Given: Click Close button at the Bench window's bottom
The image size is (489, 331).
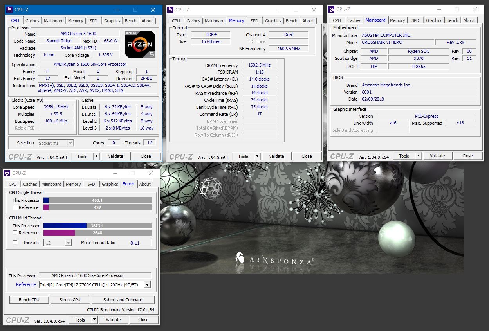Looking at the screenshot, I should click(144, 320).
